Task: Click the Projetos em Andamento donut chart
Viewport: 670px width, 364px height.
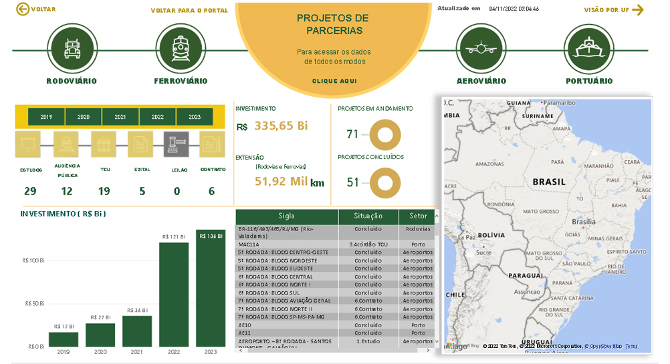Action: (x=385, y=135)
